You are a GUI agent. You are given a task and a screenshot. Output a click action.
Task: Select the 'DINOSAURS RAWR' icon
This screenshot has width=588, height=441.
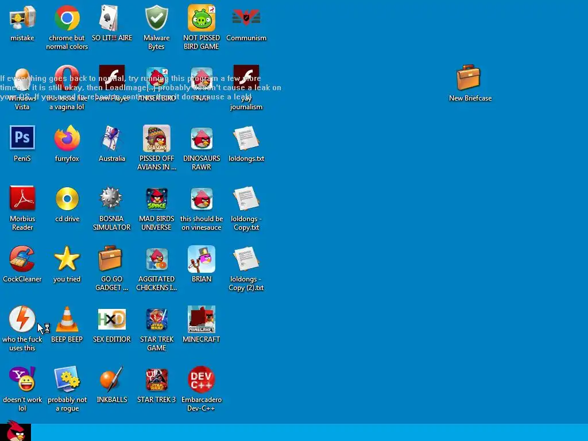pos(202,138)
